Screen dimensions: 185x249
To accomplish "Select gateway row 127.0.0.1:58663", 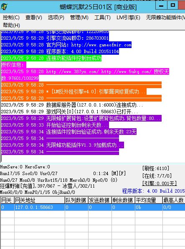I will [x=93, y=207].
